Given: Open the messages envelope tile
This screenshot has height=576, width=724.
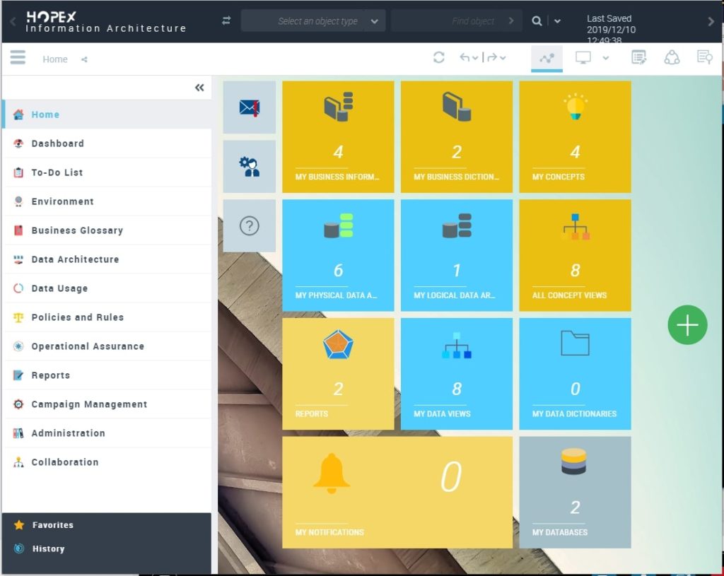Looking at the screenshot, I should [249, 108].
